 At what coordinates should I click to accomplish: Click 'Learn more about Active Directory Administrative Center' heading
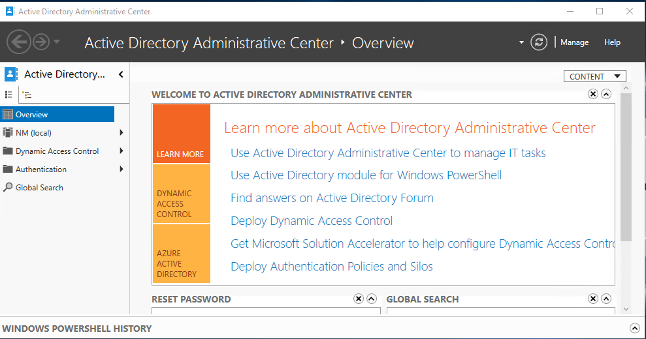click(410, 128)
